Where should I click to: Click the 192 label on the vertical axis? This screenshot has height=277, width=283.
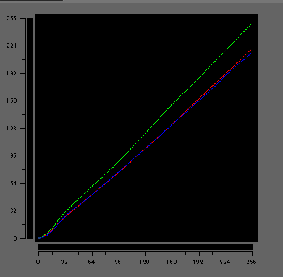pyautogui.click(x=11, y=74)
